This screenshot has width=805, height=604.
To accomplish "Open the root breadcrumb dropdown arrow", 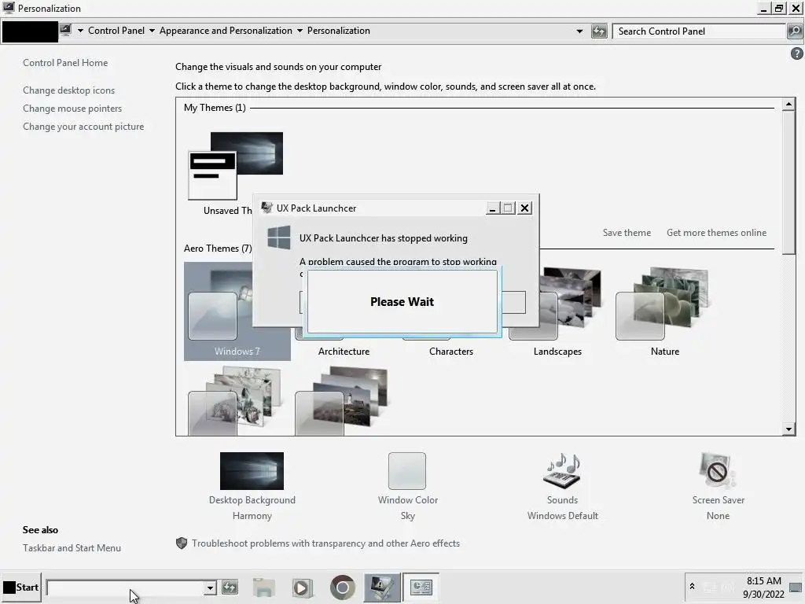I will coord(80,31).
